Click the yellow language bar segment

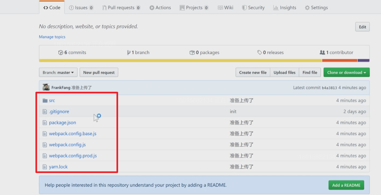(180, 60)
